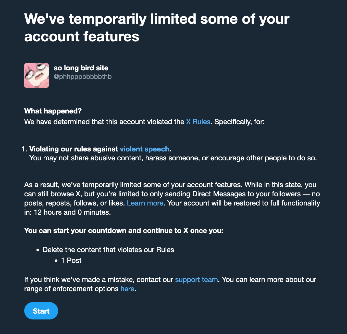The image size is (347, 334).
Task: Open the Learn more link
Action: coord(145,203)
